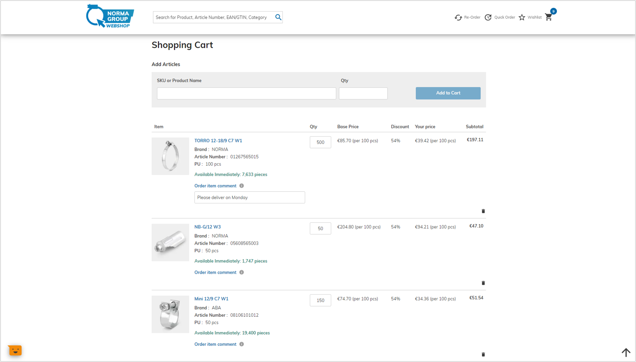The width and height of the screenshot is (636, 362).
Task: Open the shopping cart icon
Action: (x=548, y=18)
